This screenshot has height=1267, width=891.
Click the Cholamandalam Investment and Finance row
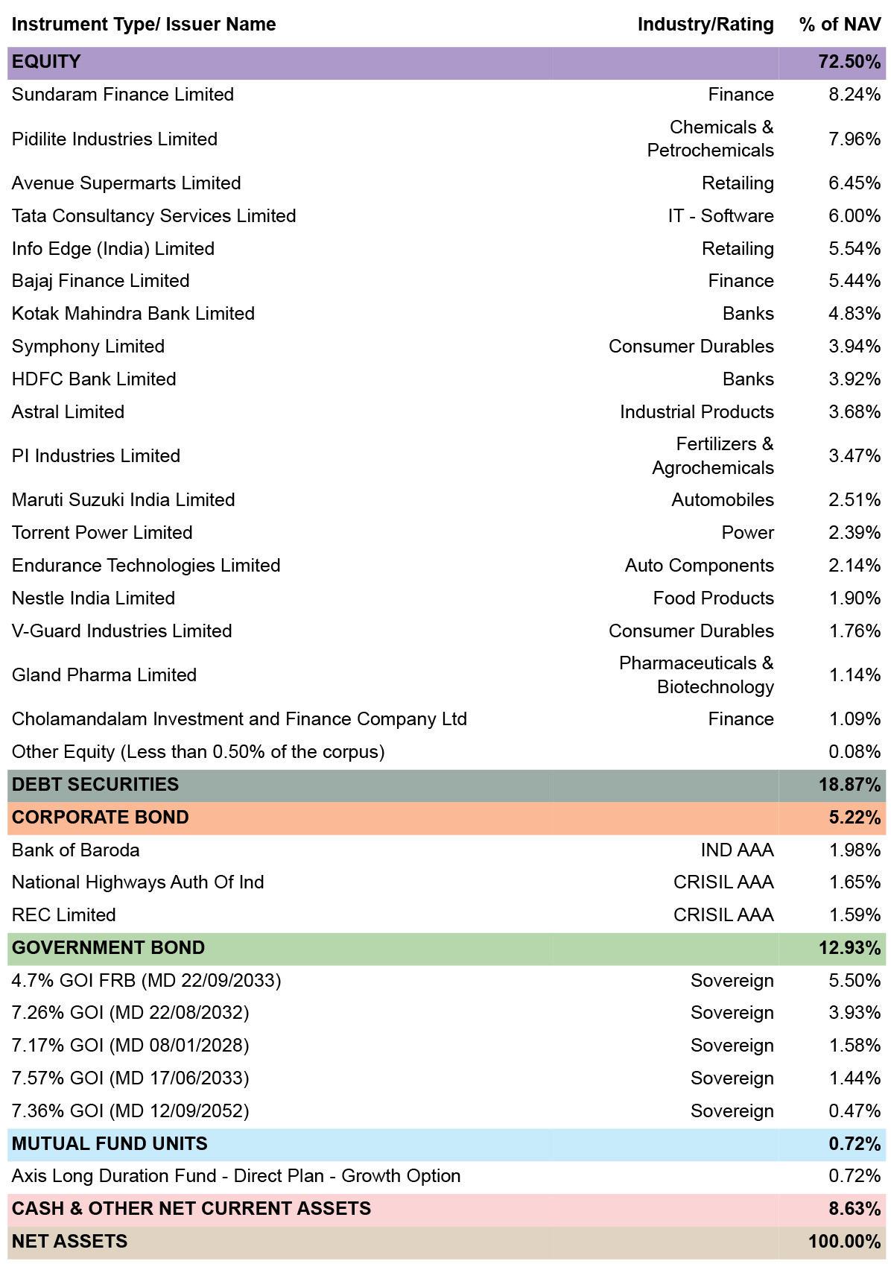tap(446, 719)
